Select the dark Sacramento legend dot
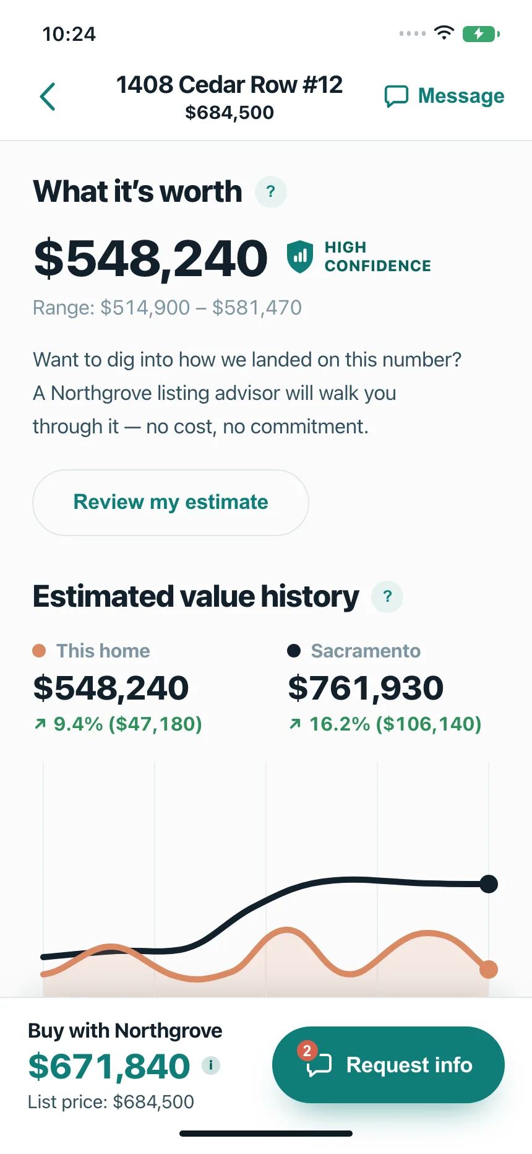532x1154 pixels. pos(294,651)
